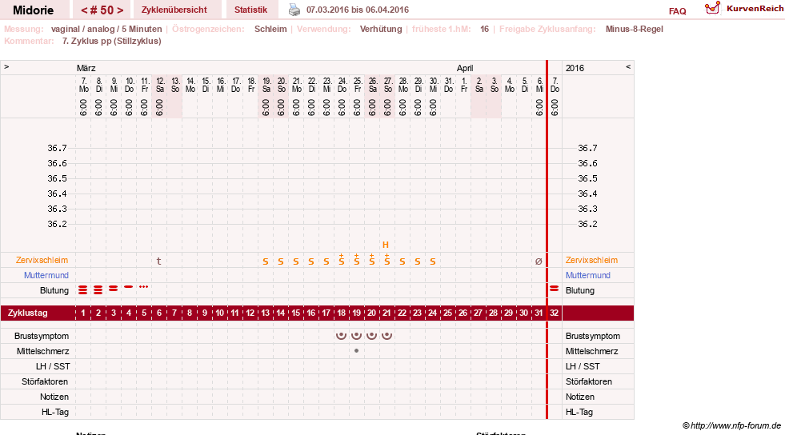Click the chart's top-right '<' arrow
The image size is (785, 435).
pos(628,66)
